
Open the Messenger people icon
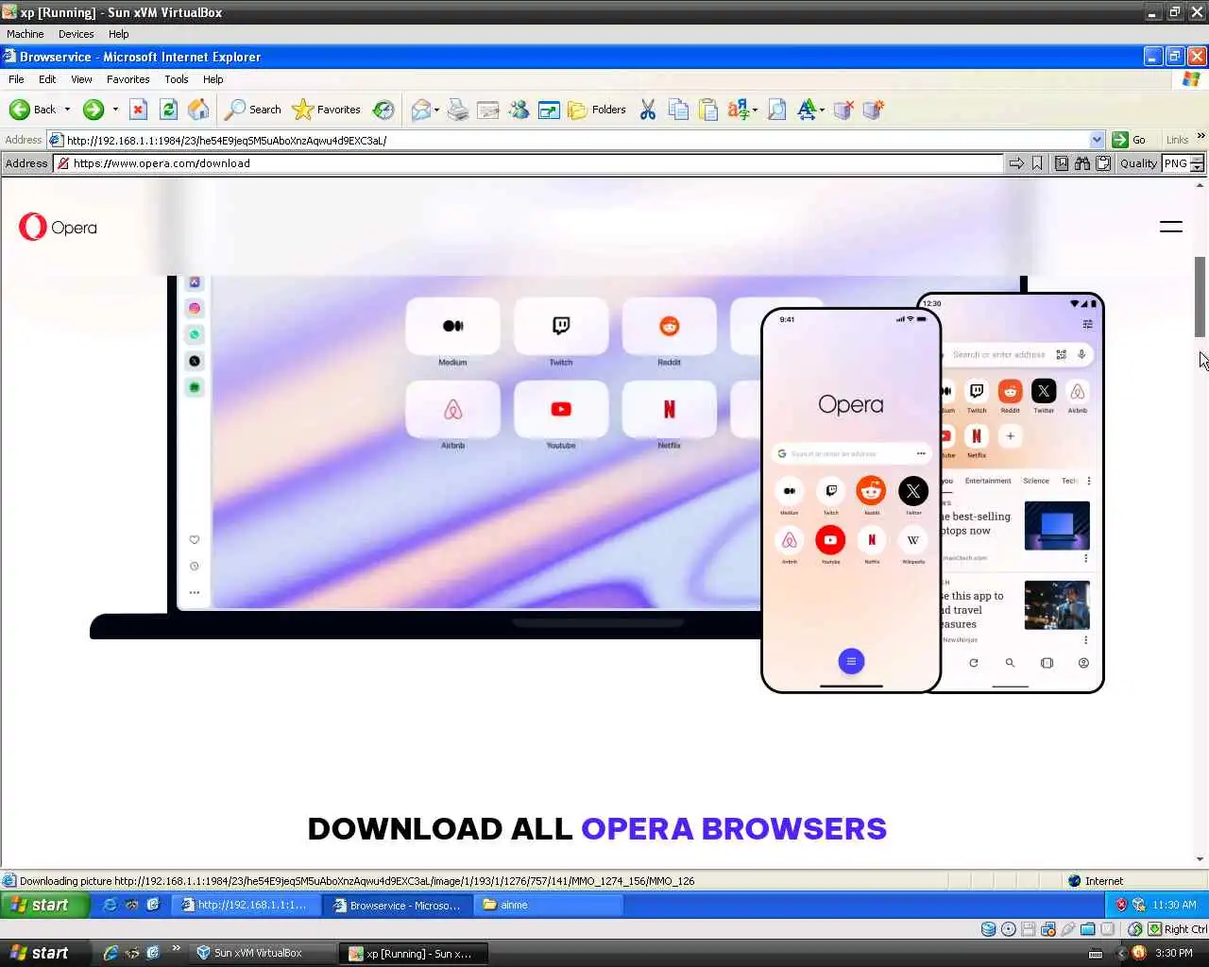coord(519,110)
